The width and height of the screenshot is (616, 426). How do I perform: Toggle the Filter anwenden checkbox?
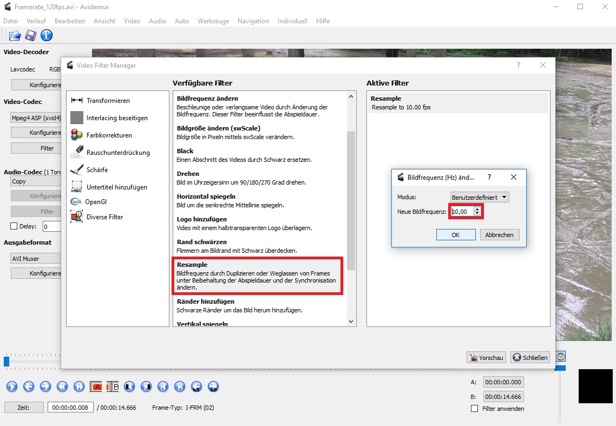click(475, 409)
